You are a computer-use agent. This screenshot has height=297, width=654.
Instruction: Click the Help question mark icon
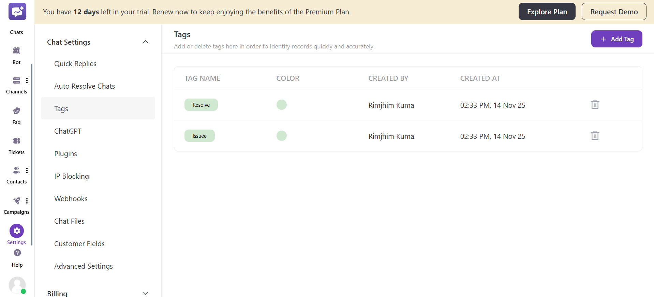[x=17, y=253]
